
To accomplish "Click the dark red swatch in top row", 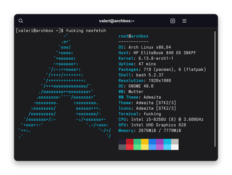I will point(130,142).
